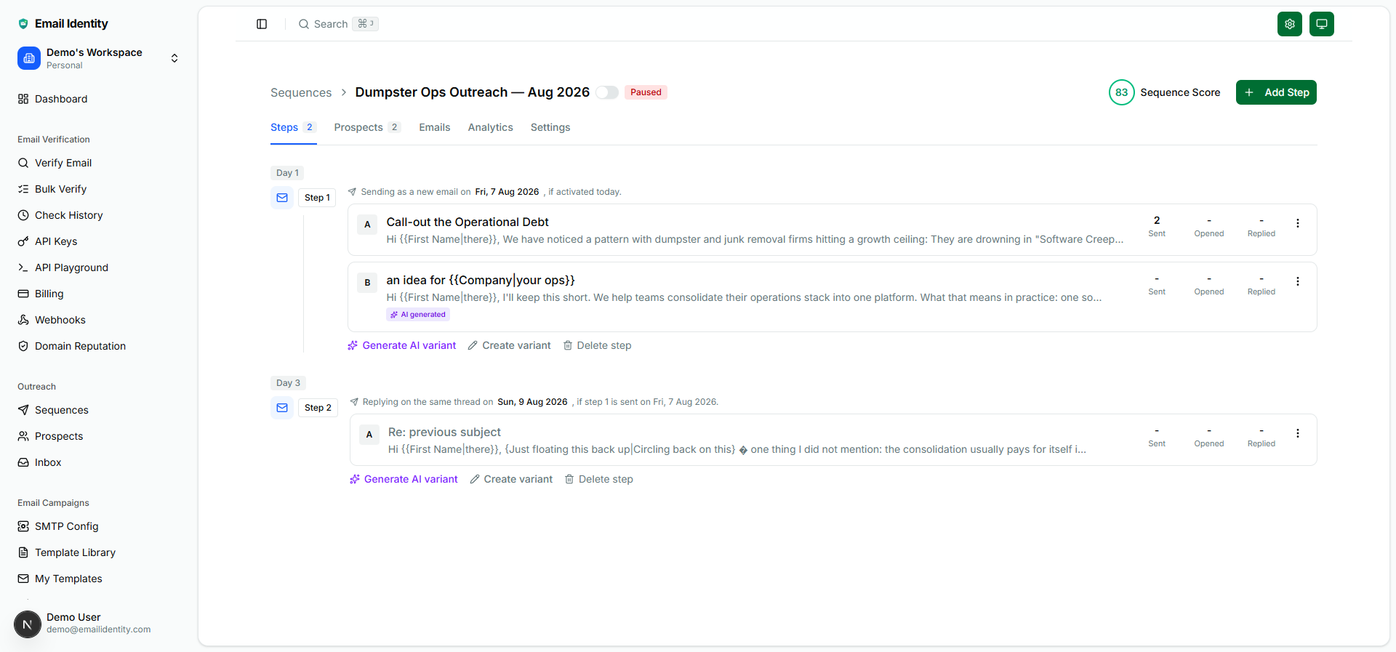The image size is (1396, 652).
Task: Open Demo User account menu
Action: click(x=99, y=623)
